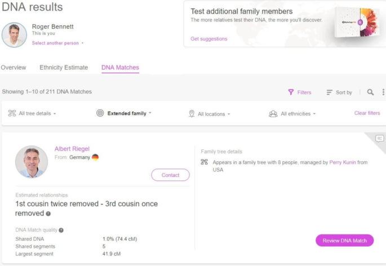Image resolution: width=386 pixels, height=266 pixels.
Task: Click the Germany flag icon
Action: (95, 157)
